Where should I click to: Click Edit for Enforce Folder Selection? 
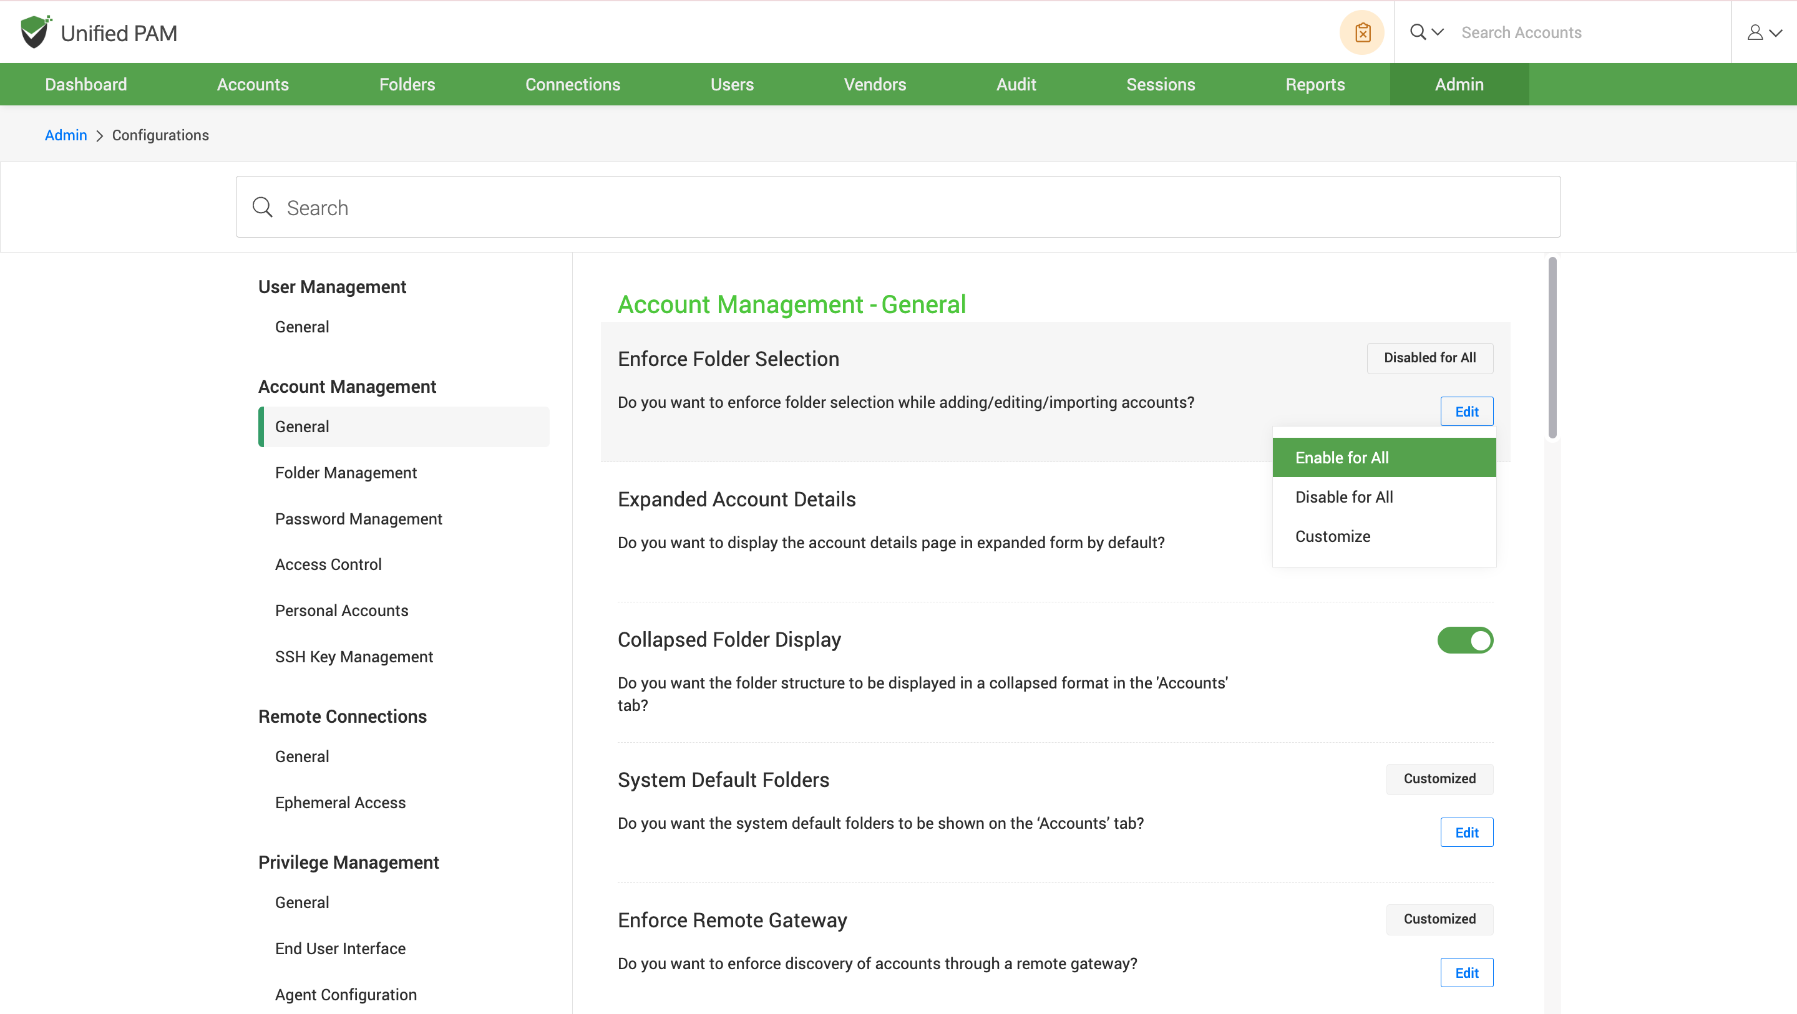pyautogui.click(x=1466, y=412)
